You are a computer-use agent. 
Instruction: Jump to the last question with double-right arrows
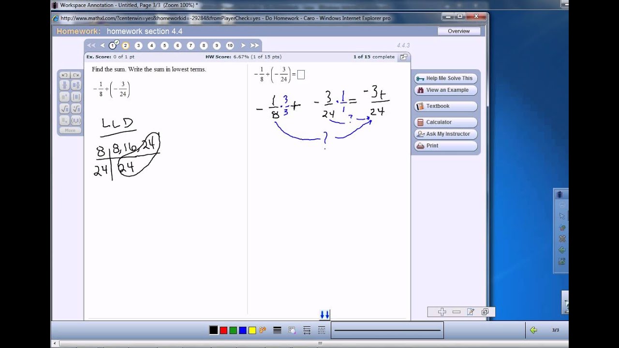click(255, 45)
